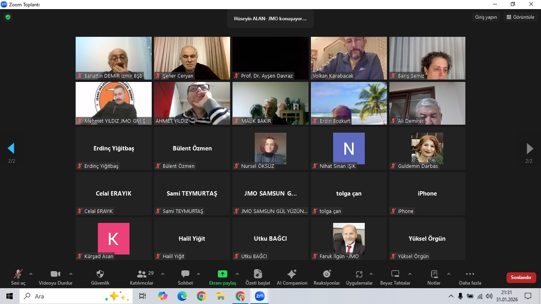Click the Giriş yapın sign-in button
Image resolution: width=541 pixels, height=304 pixels.
486,17
